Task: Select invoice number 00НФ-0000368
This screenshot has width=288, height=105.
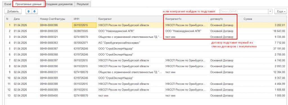Action: click(x=49, y=55)
